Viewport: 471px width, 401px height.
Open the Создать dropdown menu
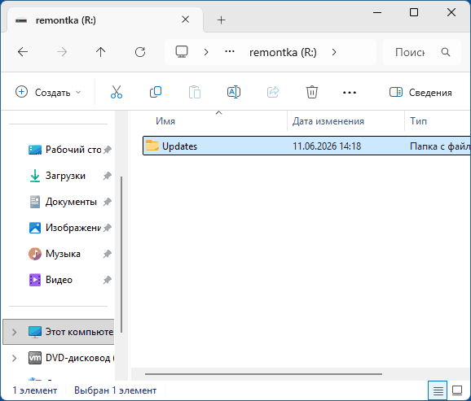48,93
